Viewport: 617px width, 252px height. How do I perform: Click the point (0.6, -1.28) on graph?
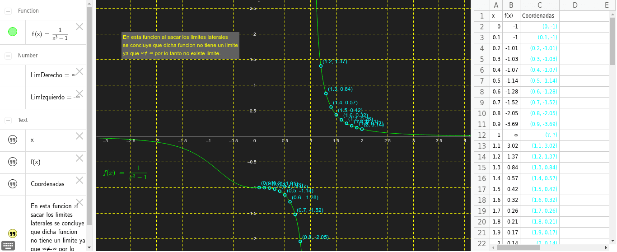[x=290, y=201]
